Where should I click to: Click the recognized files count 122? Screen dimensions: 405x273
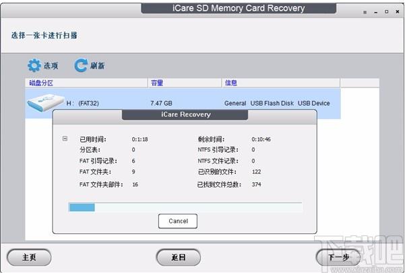256,172
